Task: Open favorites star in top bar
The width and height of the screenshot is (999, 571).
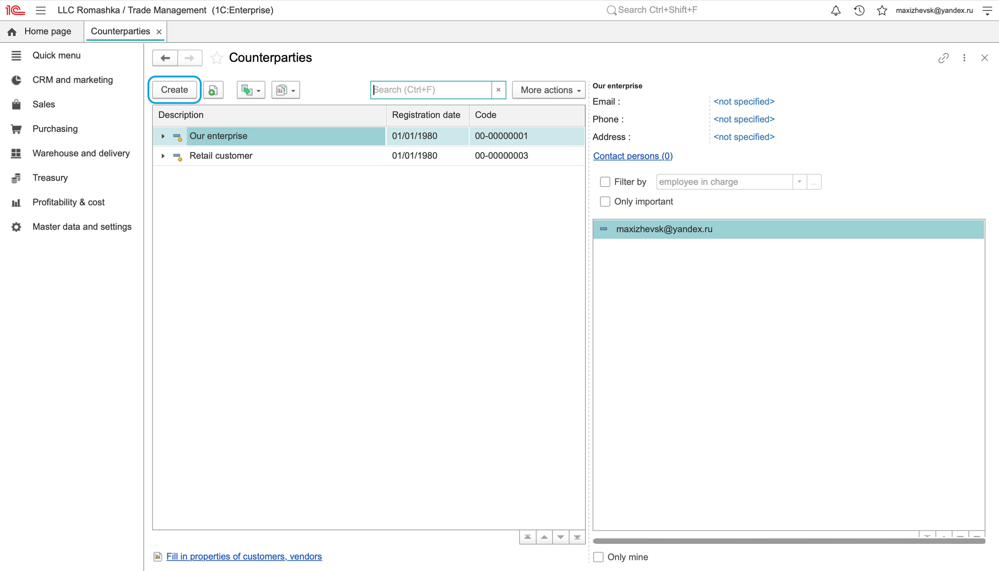Action: 882,10
